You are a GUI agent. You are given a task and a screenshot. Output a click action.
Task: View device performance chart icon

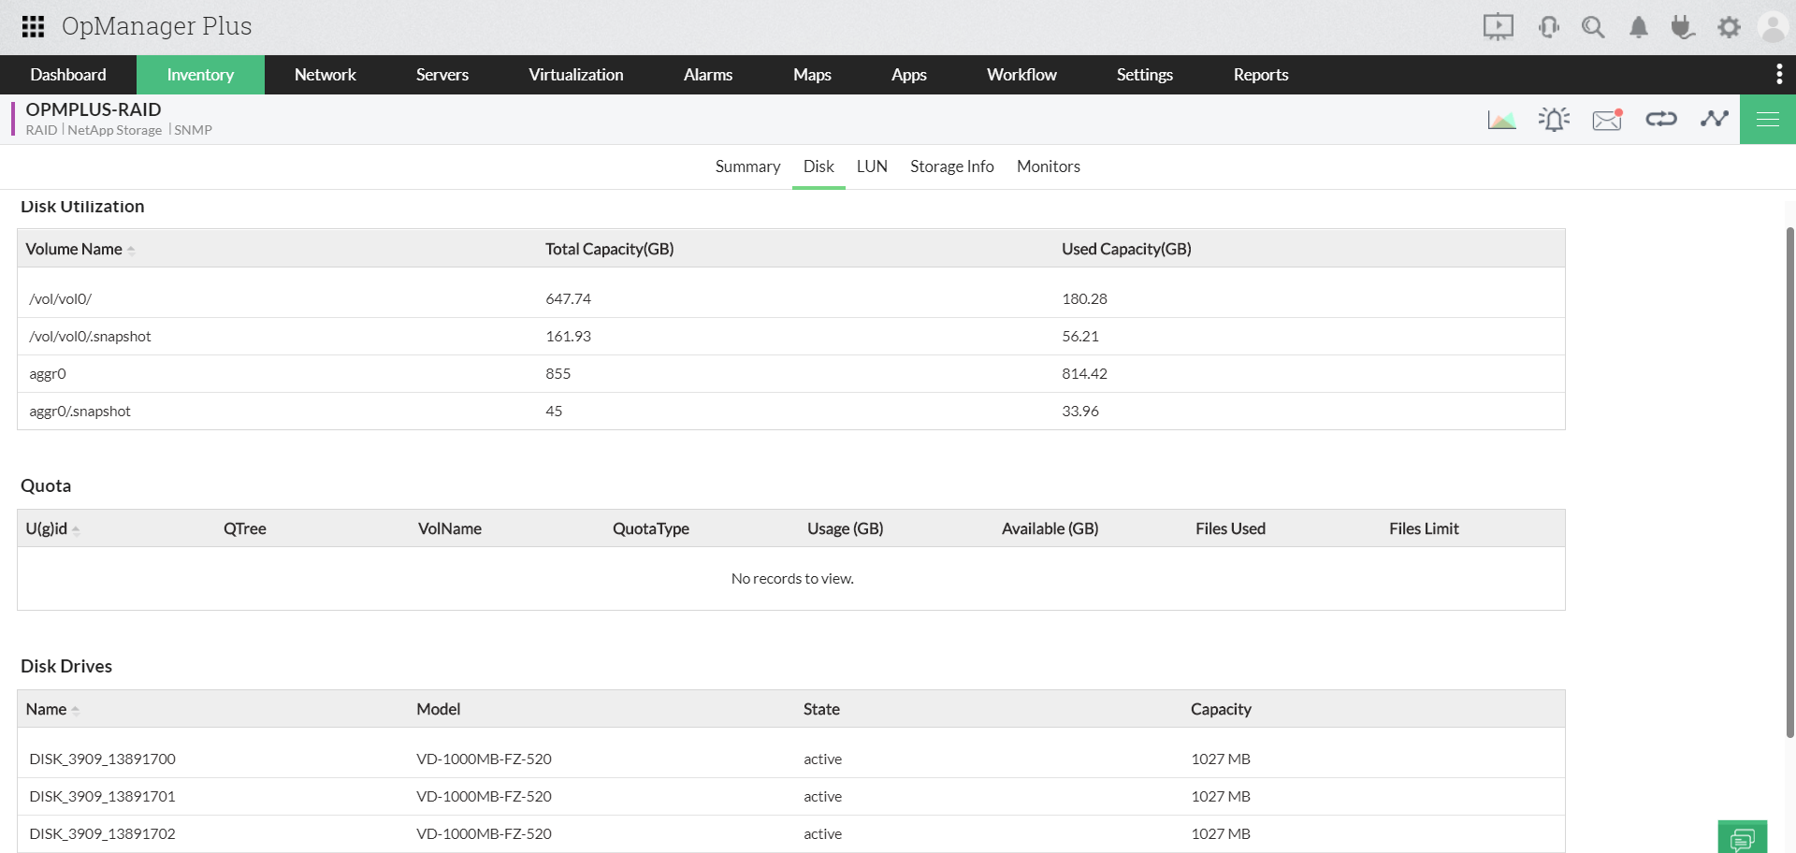pos(1501,119)
